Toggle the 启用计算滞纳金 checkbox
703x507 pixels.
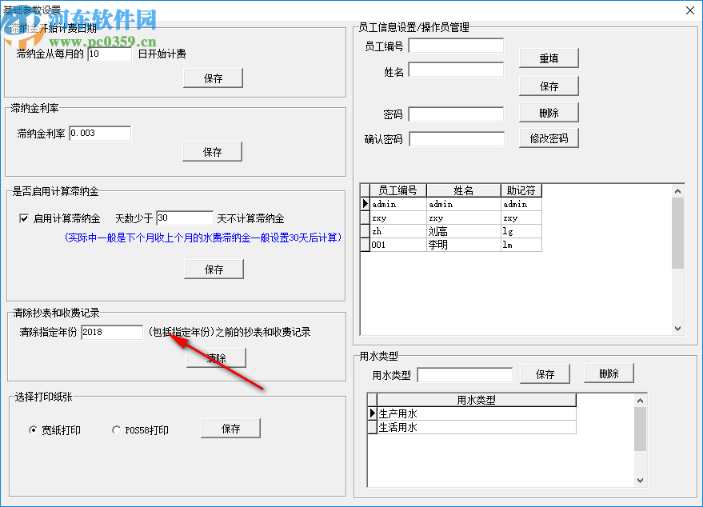[24, 218]
